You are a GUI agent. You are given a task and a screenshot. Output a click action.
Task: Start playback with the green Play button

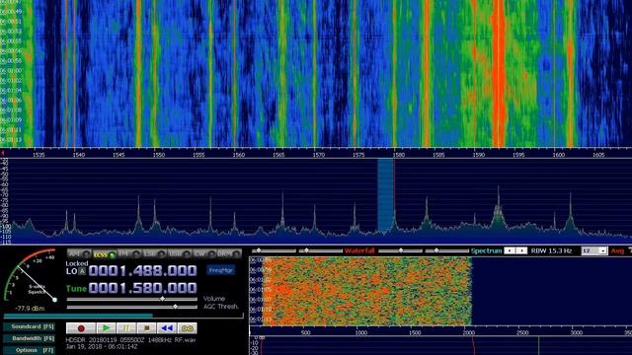tap(106, 328)
